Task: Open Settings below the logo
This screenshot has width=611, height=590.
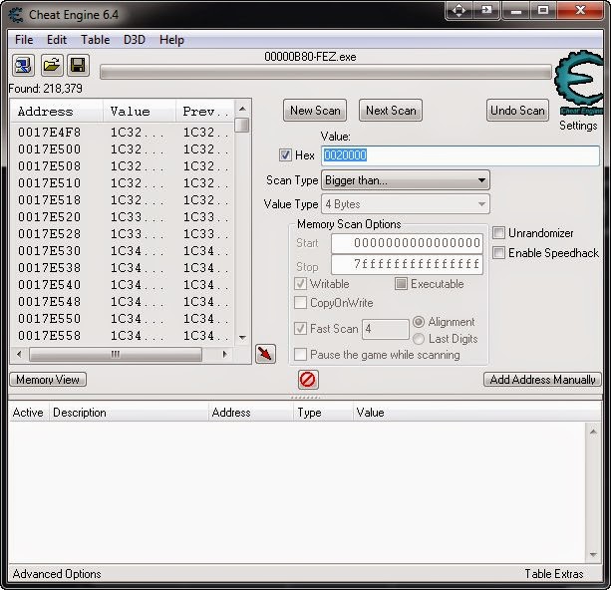Action: (x=578, y=126)
